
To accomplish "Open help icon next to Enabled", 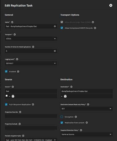I will pos(18,71).
